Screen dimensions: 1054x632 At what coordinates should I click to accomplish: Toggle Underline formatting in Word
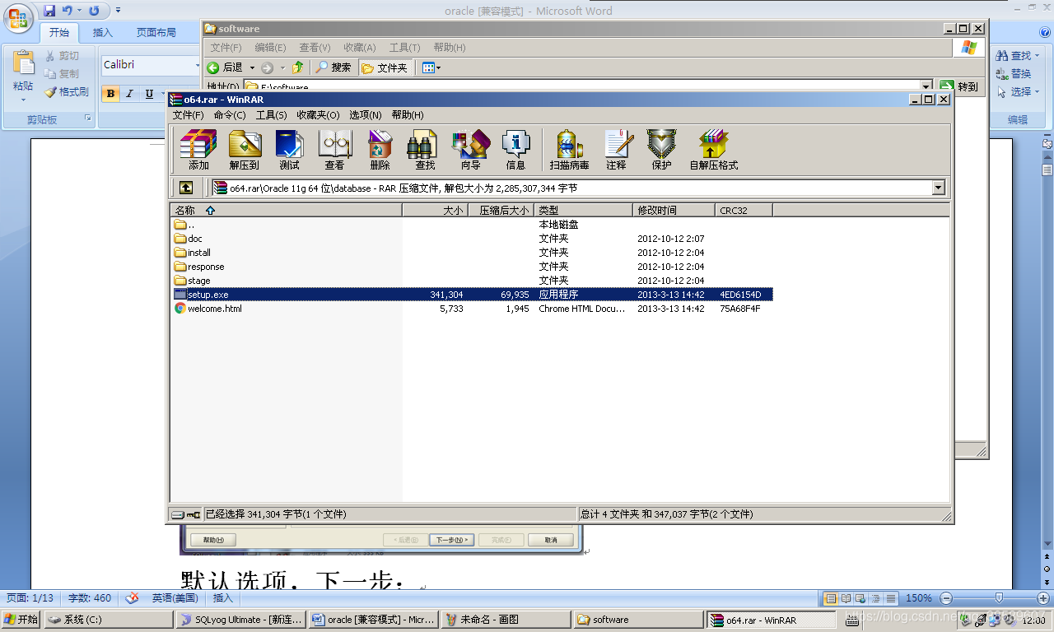[149, 94]
